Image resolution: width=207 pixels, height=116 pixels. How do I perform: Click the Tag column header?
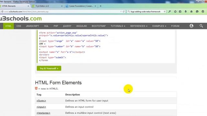[39, 94]
